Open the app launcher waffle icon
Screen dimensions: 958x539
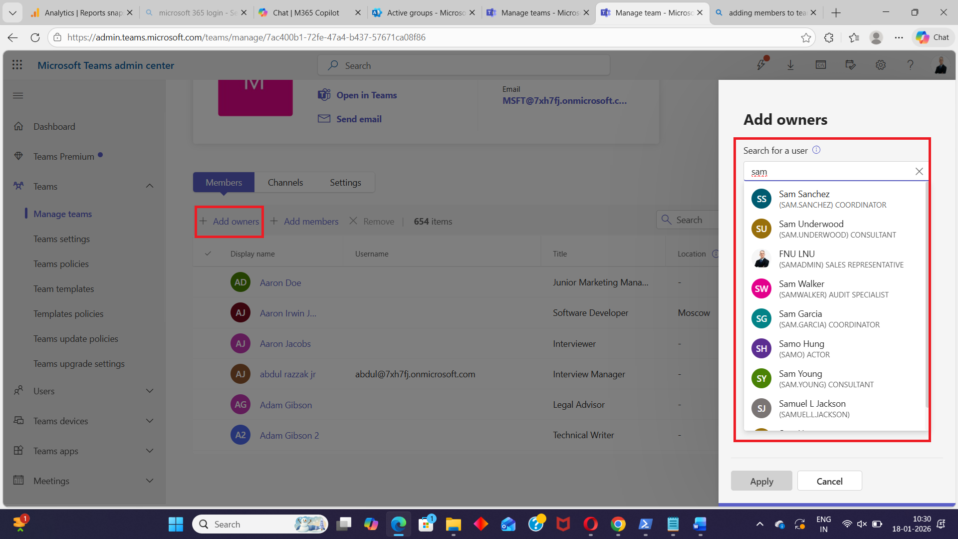click(17, 65)
